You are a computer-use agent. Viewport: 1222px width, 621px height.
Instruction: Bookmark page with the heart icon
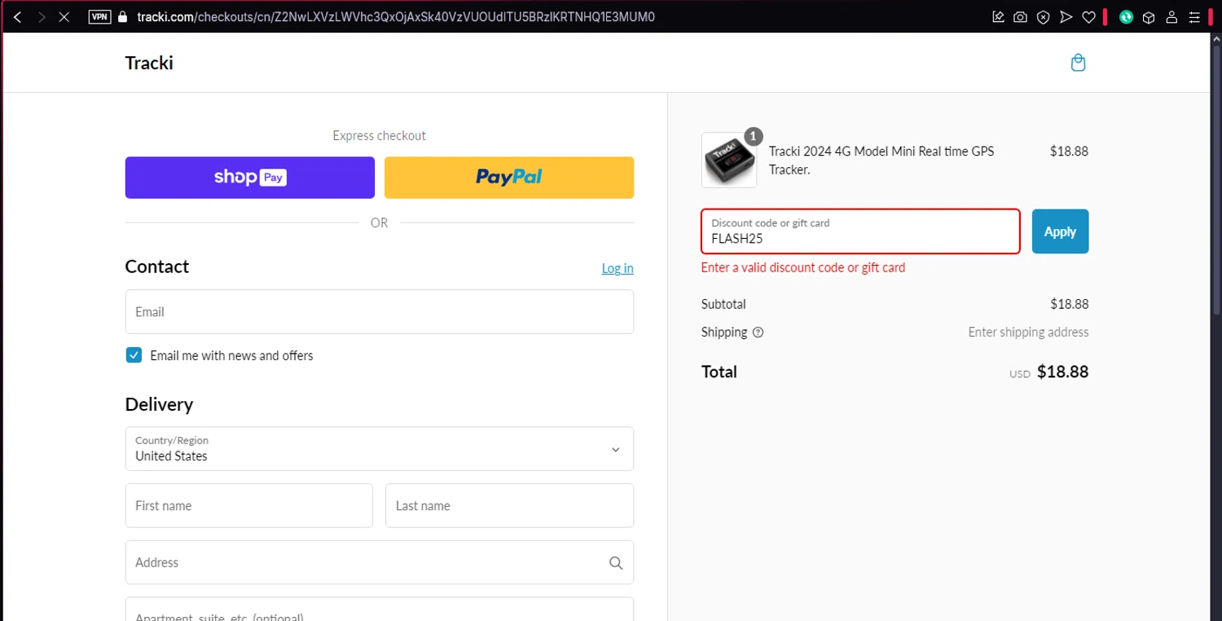pyautogui.click(x=1088, y=16)
